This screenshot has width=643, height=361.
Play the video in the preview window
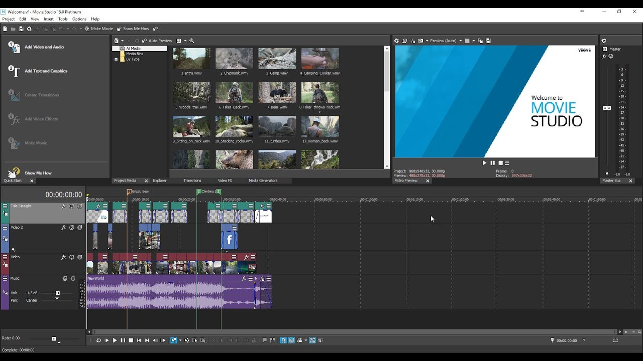click(484, 163)
